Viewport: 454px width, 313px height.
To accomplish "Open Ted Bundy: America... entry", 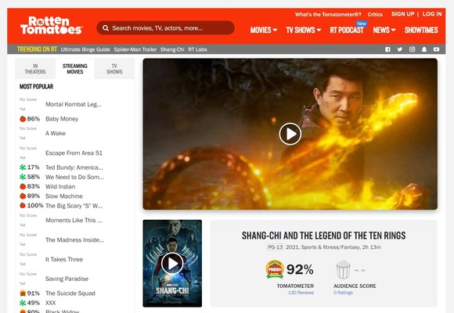I will click(74, 167).
